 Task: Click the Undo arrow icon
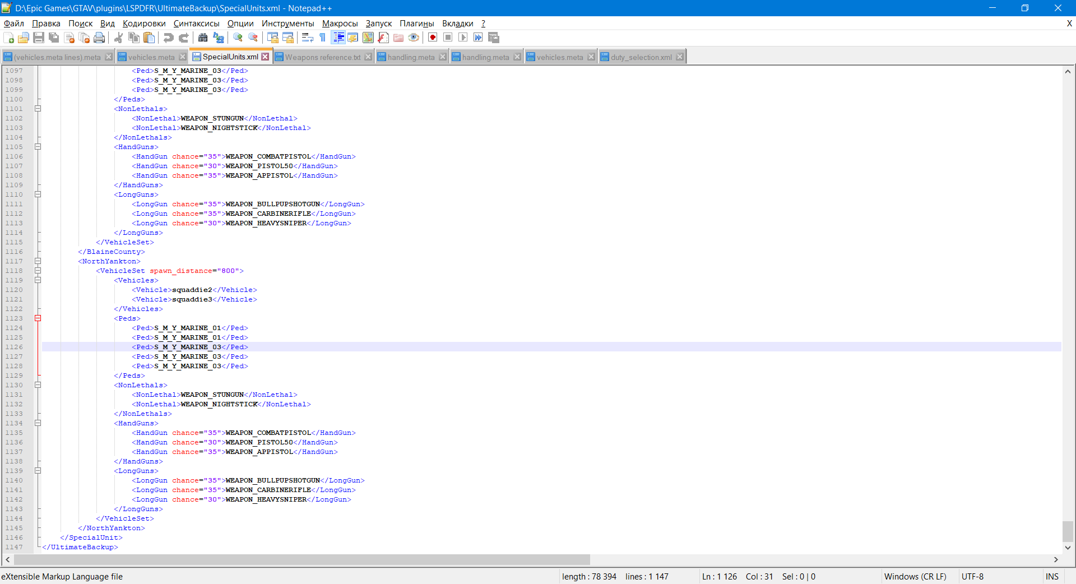168,38
